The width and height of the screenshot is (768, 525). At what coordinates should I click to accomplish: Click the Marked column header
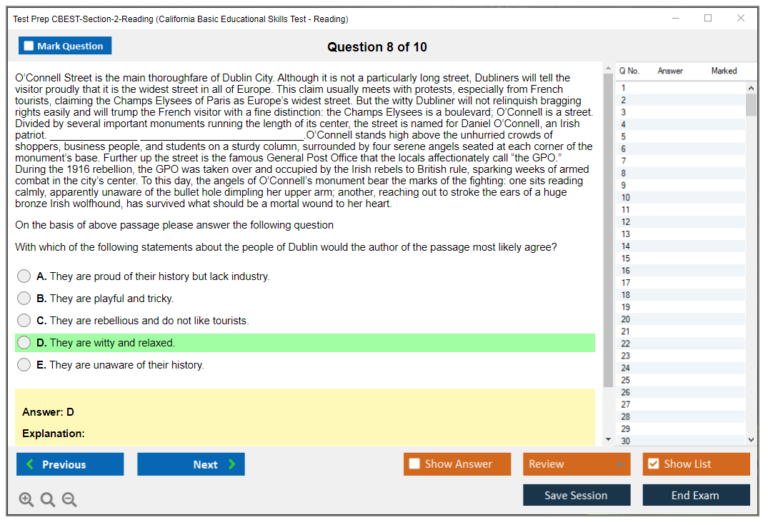pos(724,71)
